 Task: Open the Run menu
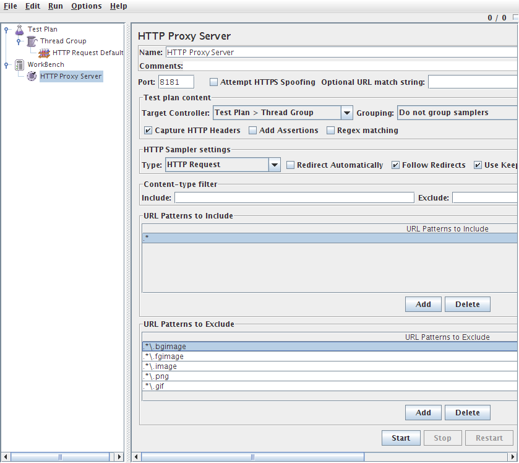pyautogui.click(x=55, y=6)
